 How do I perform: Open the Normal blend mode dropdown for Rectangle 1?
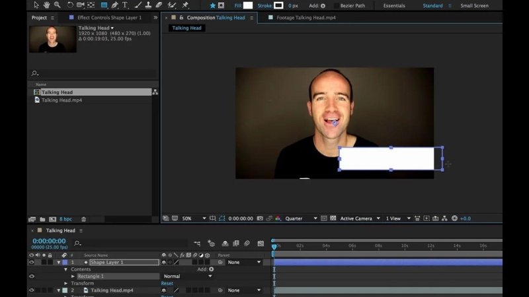coord(188,277)
